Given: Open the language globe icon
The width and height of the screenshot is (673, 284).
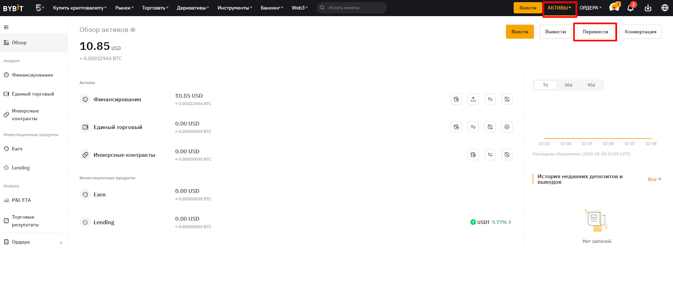Looking at the screenshot, I should (665, 8).
